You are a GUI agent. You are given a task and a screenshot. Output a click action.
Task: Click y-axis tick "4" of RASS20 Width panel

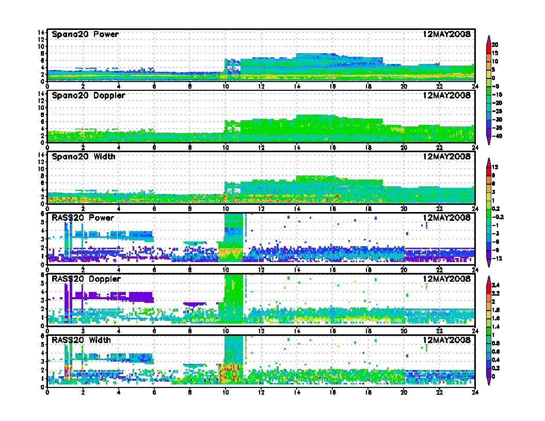pyautogui.click(x=43, y=353)
